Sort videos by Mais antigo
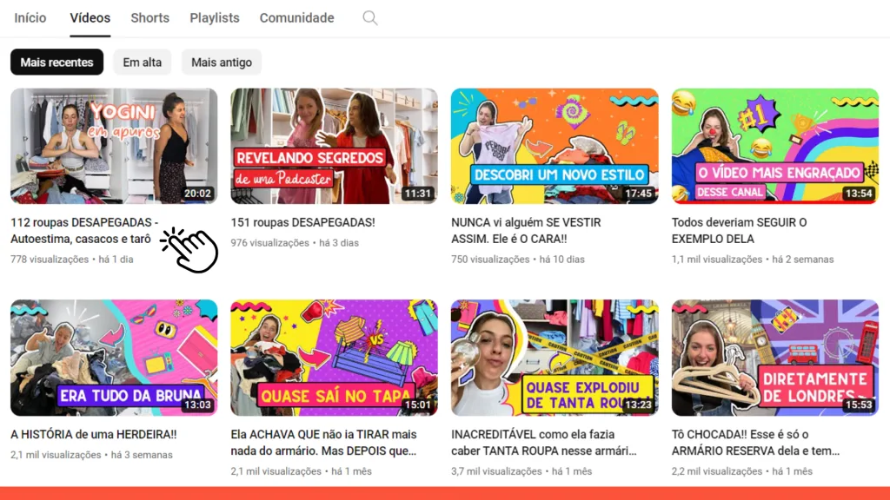The image size is (890, 500). tap(222, 62)
